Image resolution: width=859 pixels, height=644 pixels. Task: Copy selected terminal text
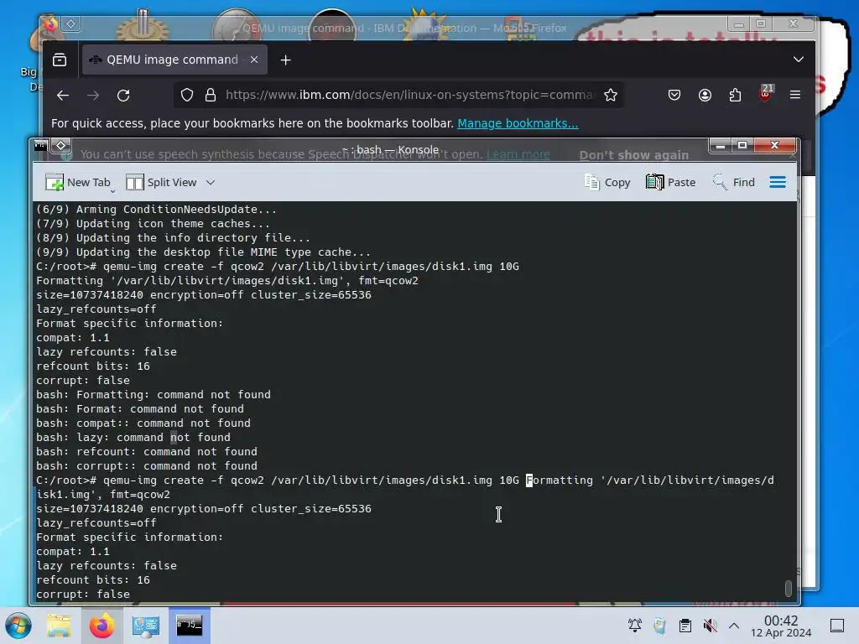click(x=607, y=182)
